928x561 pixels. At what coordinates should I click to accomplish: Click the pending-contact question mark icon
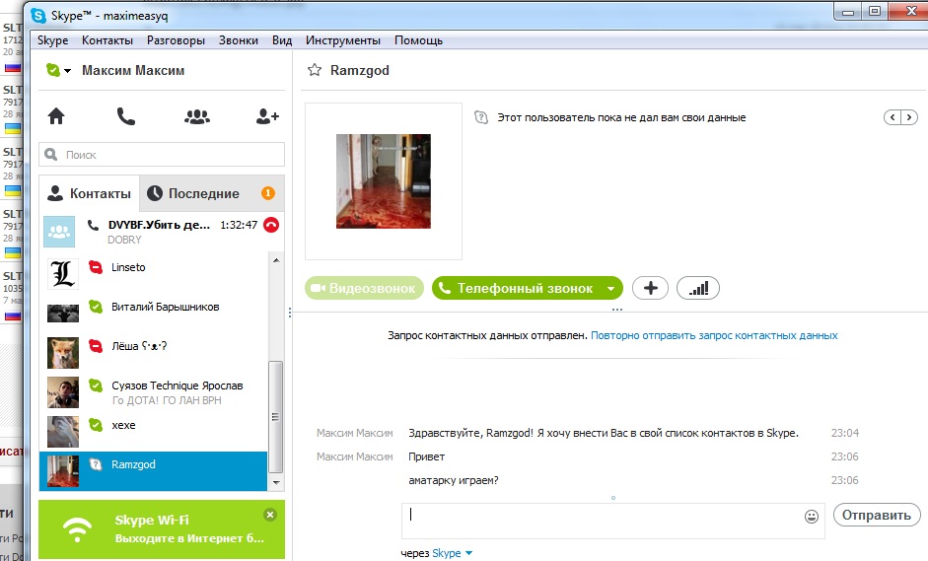[x=481, y=117]
